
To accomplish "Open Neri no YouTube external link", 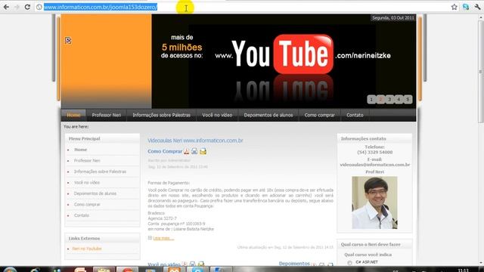I will click(87, 249).
